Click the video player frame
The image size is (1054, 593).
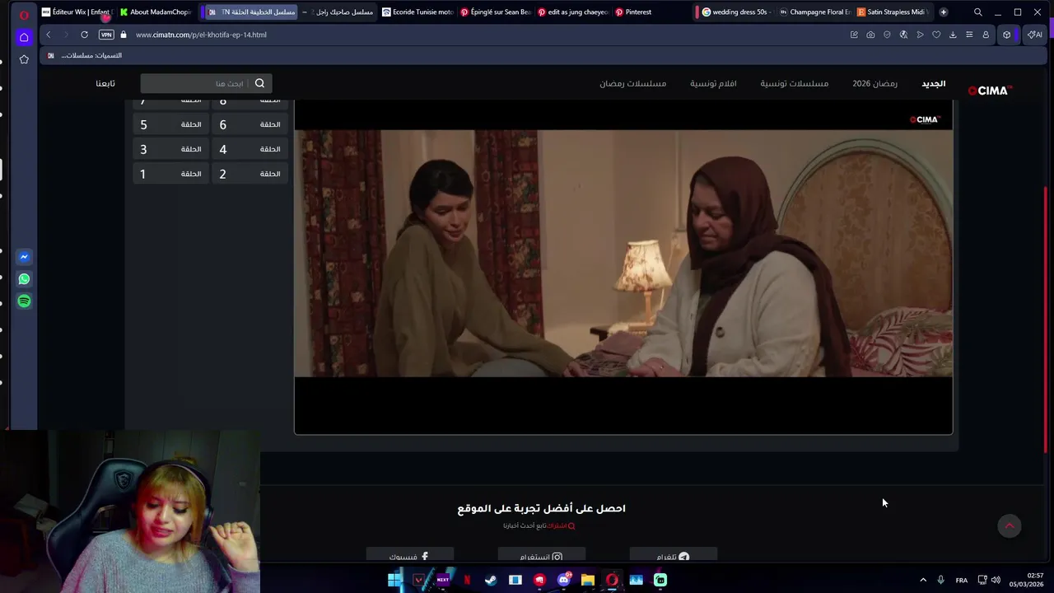pos(623,268)
